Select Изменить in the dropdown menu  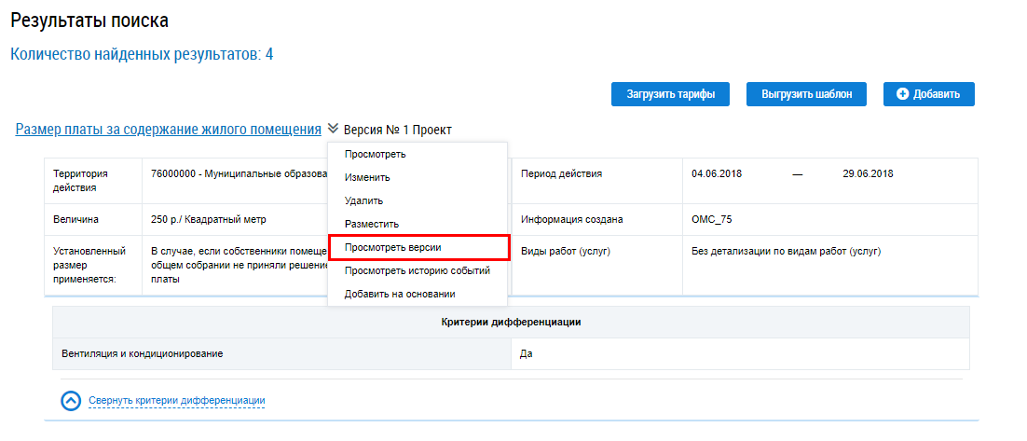(x=367, y=177)
